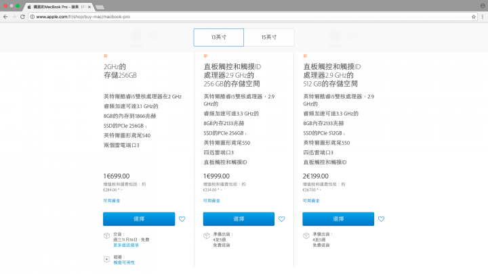The height and width of the screenshot is (274, 488).
Task: Bookmark this page with the star
Action: click(x=473, y=17)
